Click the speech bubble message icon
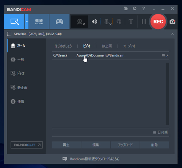The height and width of the screenshot is (168, 182). [x=65, y=159]
